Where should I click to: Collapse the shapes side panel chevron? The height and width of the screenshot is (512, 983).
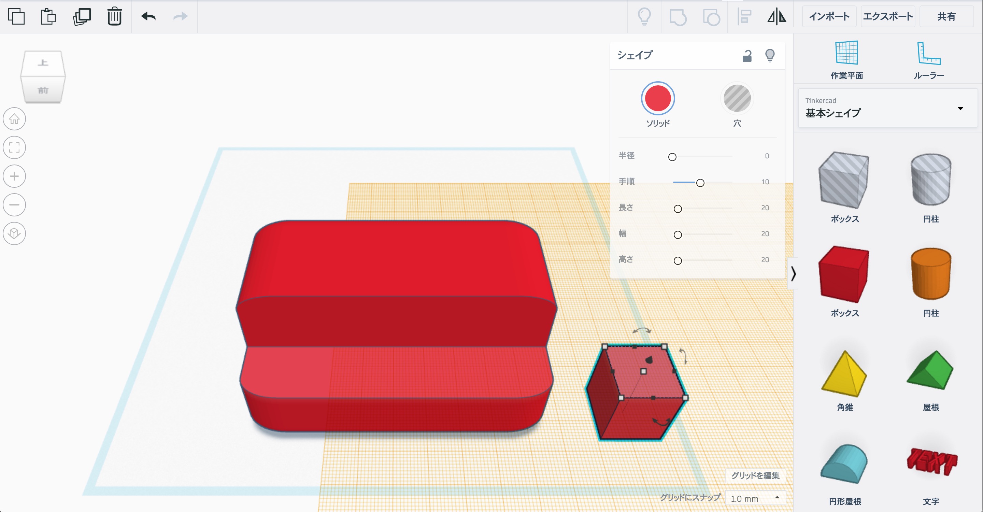tap(793, 273)
